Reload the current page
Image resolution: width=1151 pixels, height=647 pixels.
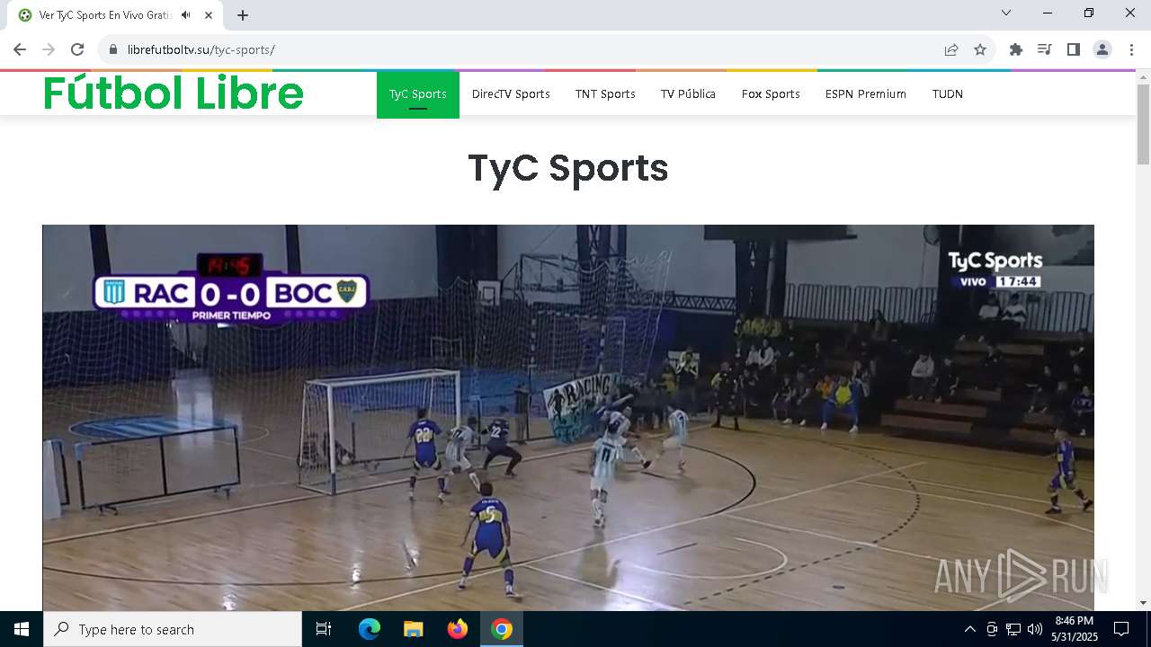[77, 49]
